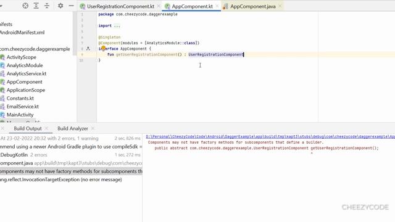Select the compileSdk Gradle plugin warning row
This screenshot has height=222, width=395.
tap(71, 147)
